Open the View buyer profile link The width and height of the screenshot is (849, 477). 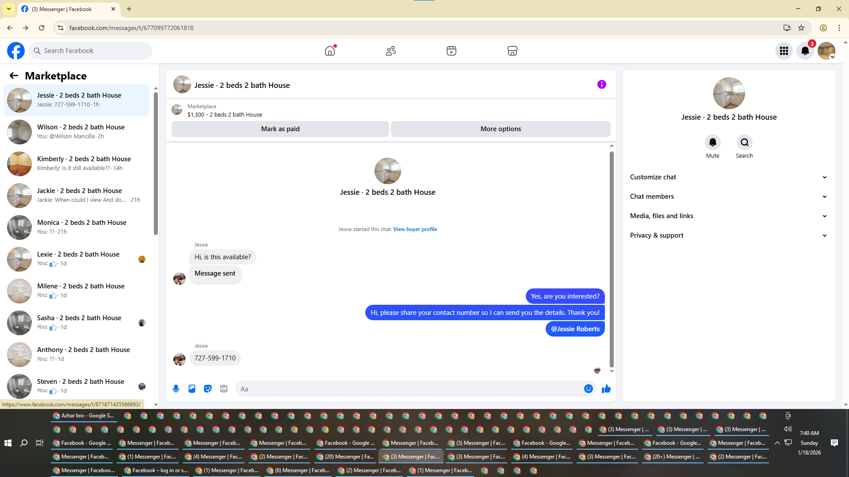click(415, 229)
